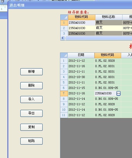Click code 0.FL.02.0031 in row 5
Screen dimensions: 132x158
(x=108, y=82)
